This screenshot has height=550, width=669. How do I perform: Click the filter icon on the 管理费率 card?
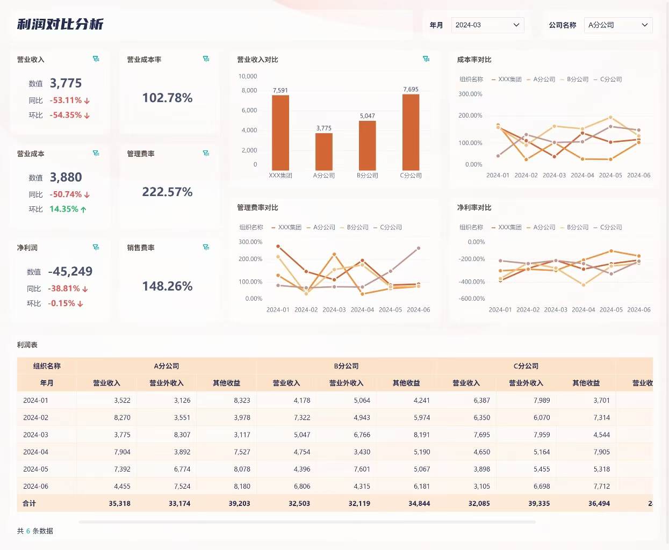pyautogui.click(x=206, y=153)
